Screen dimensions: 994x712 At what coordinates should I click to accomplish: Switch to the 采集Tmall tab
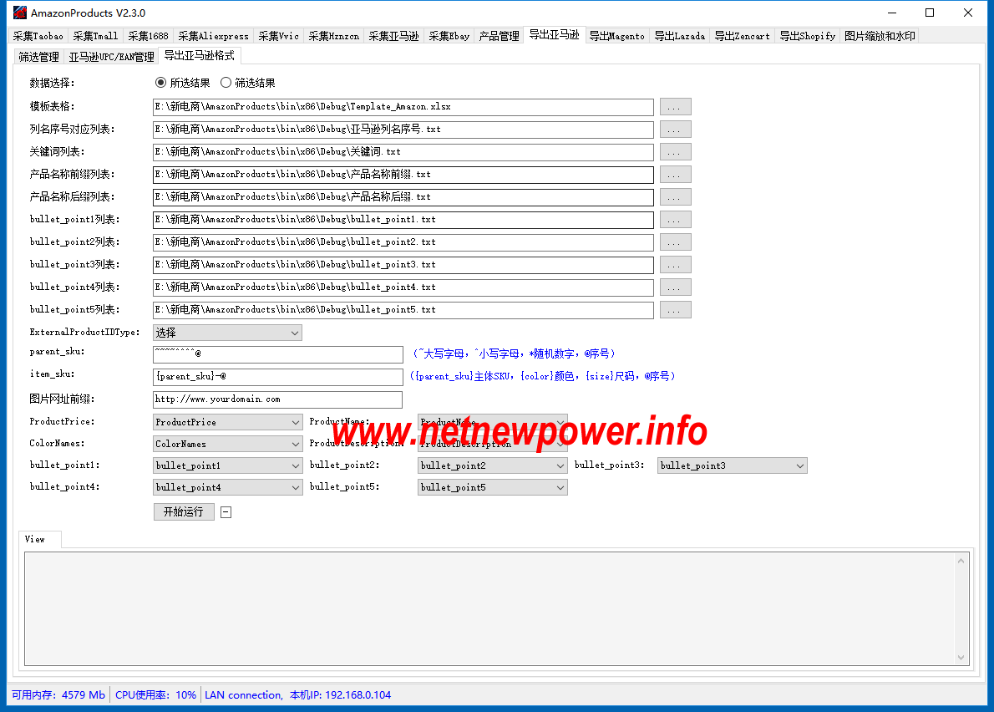click(x=96, y=36)
